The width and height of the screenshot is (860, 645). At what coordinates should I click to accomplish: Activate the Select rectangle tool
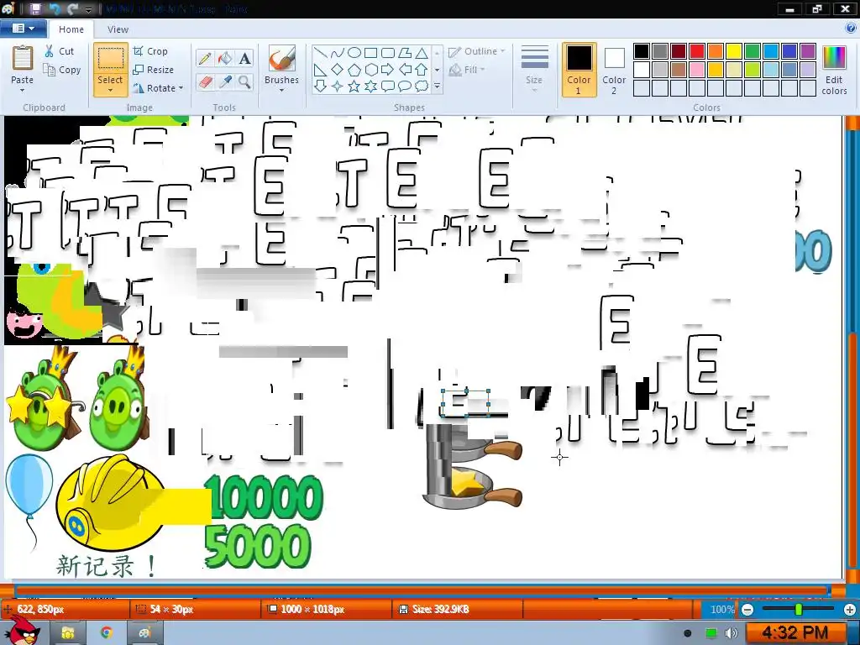(110, 59)
